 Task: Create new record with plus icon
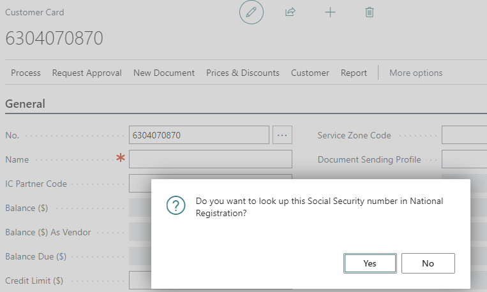coord(330,12)
